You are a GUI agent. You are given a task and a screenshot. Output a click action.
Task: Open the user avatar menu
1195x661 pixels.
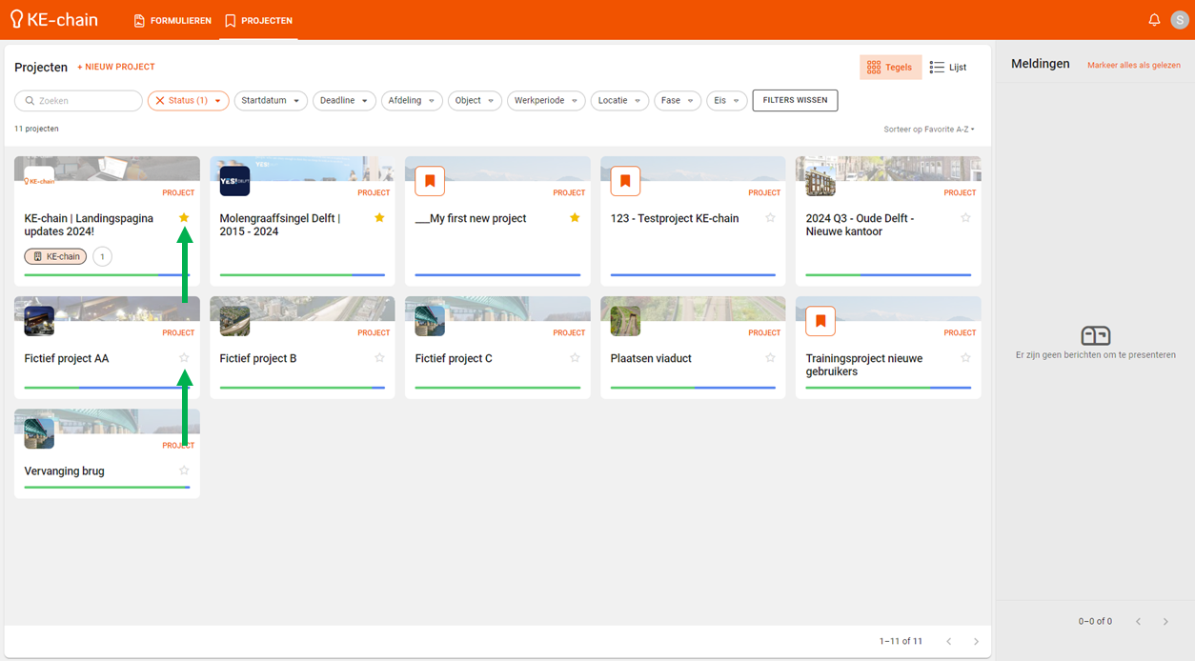click(1180, 20)
